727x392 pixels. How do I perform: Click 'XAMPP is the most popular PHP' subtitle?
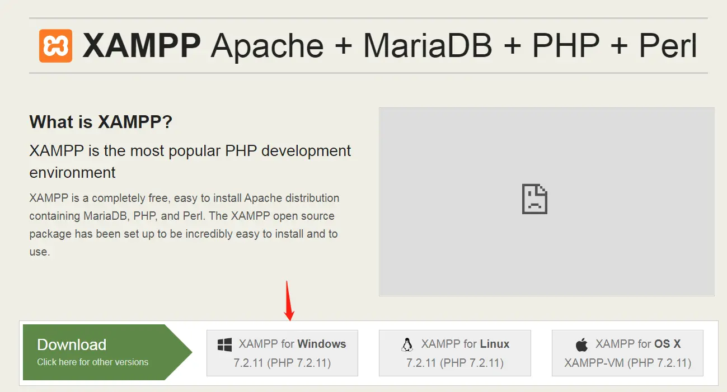coord(190,162)
